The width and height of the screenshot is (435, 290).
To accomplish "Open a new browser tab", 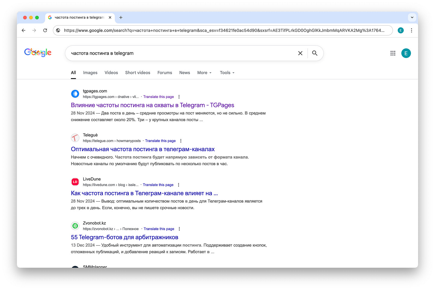I will 121,17.
